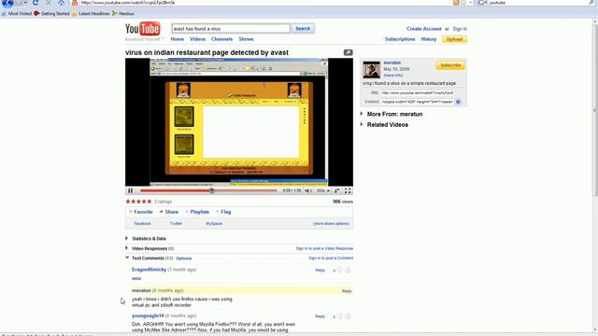Flag this video
The width and height of the screenshot is (598, 336).
click(223, 212)
